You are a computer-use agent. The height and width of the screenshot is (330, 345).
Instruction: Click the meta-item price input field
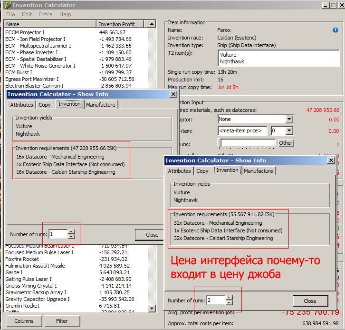point(242,131)
